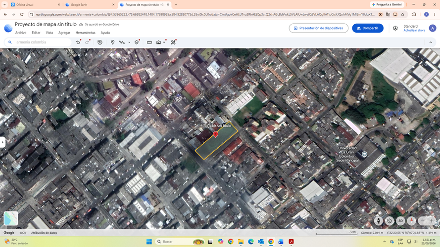Zoom in with the plus button
The height and width of the screenshot is (247, 440).
tap(432, 221)
